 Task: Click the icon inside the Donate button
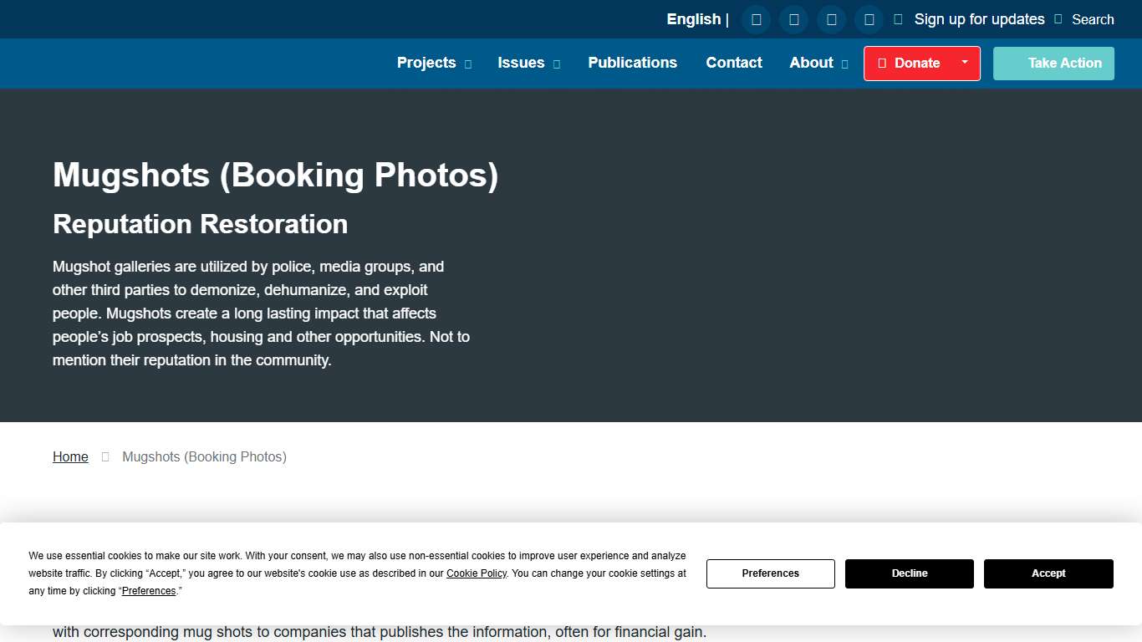pos(882,64)
